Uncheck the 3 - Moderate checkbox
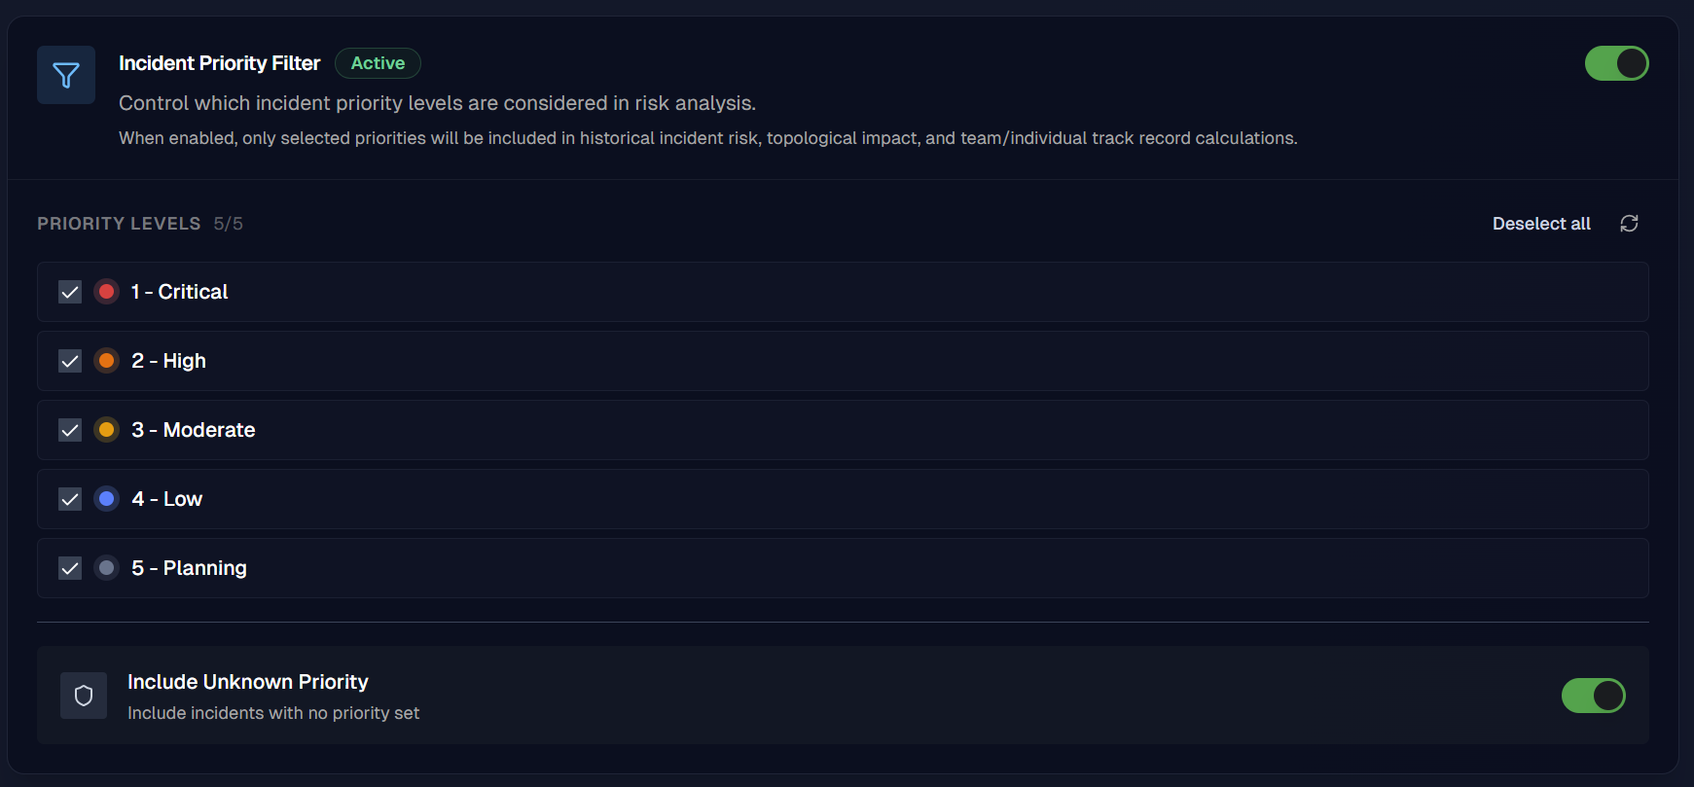Viewport: 1694px width, 787px height. click(69, 429)
